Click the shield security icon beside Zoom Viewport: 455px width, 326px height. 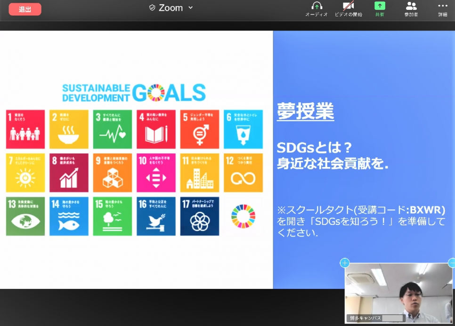tap(152, 8)
